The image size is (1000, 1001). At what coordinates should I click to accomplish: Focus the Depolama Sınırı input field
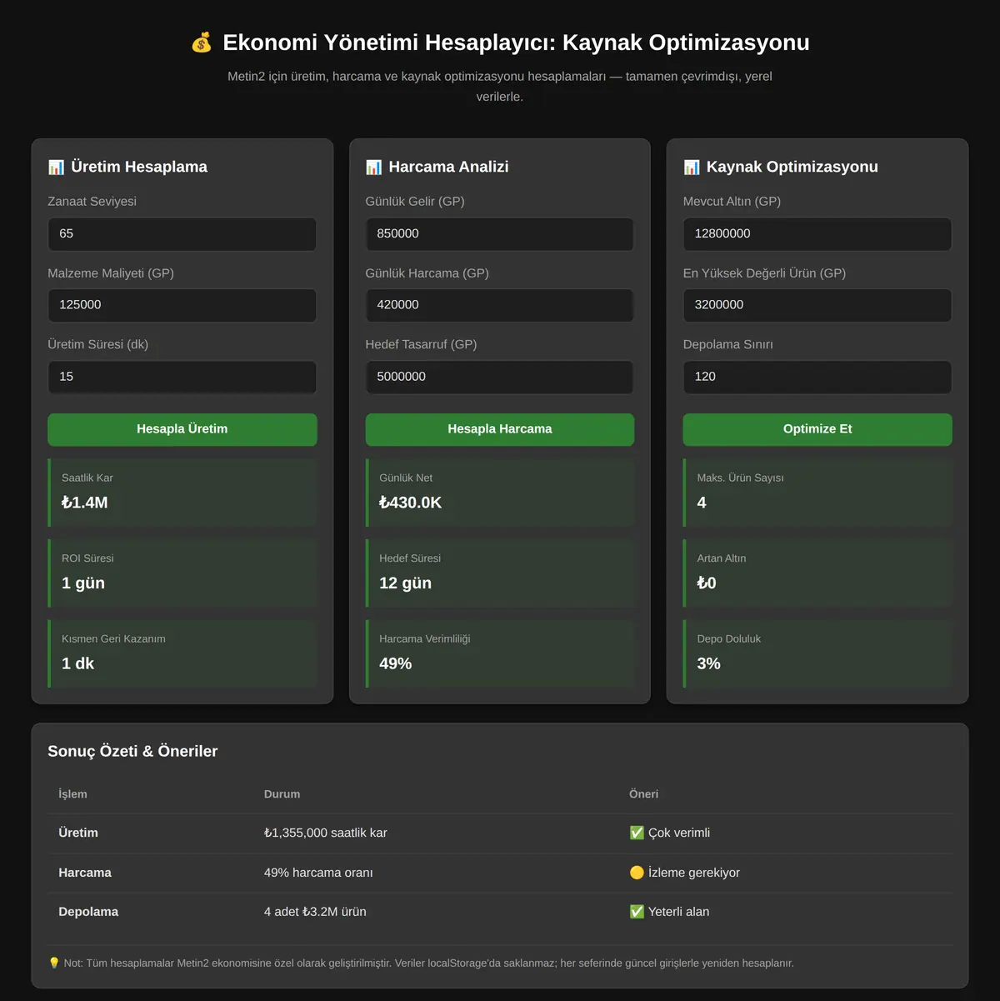point(817,377)
